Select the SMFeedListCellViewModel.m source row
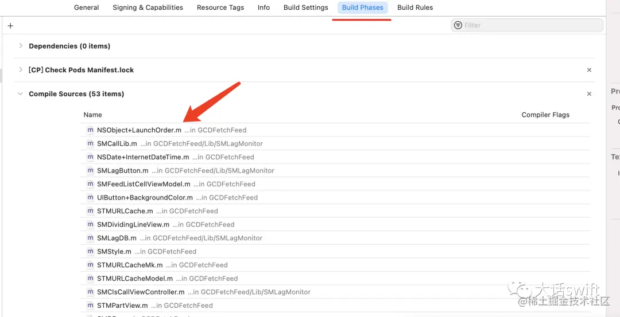 pos(144,184)
